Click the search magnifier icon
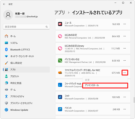Screen dimensions: 135x119 47,27
